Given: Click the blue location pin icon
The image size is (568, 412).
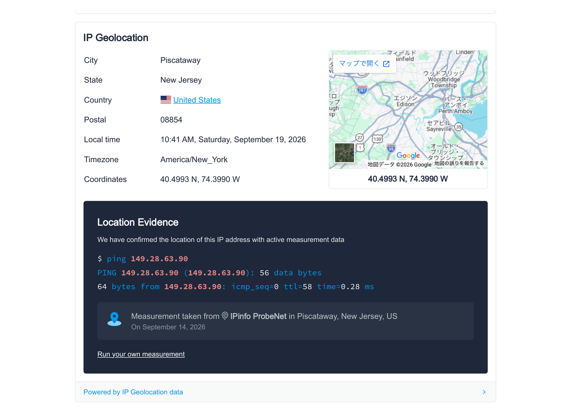Looking at the screenshot, I should [x=114, y=319].
